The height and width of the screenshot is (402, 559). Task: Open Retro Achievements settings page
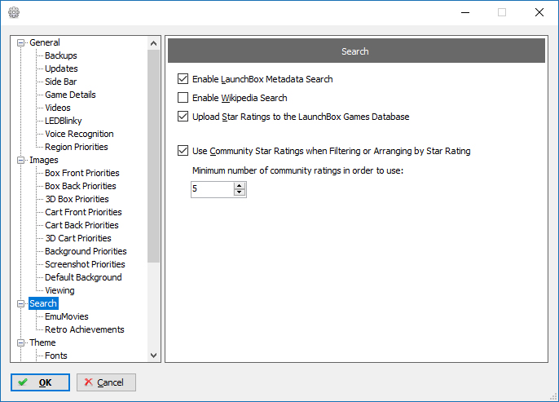pyautogui.click(x=85, y=329)
